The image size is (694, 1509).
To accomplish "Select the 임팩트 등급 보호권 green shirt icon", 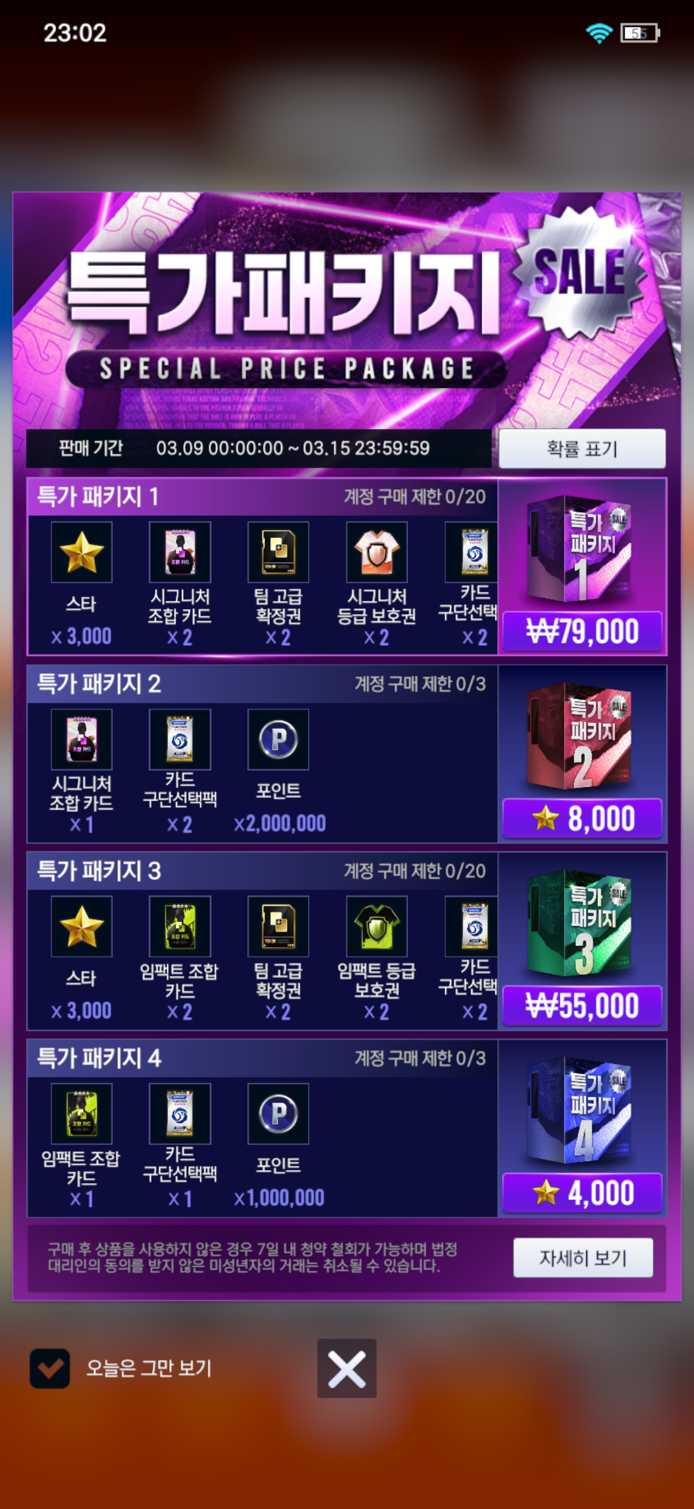I will [376, 926].
